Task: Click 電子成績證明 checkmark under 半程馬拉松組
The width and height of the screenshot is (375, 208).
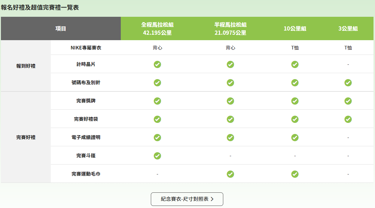Action: pos(230,137)
